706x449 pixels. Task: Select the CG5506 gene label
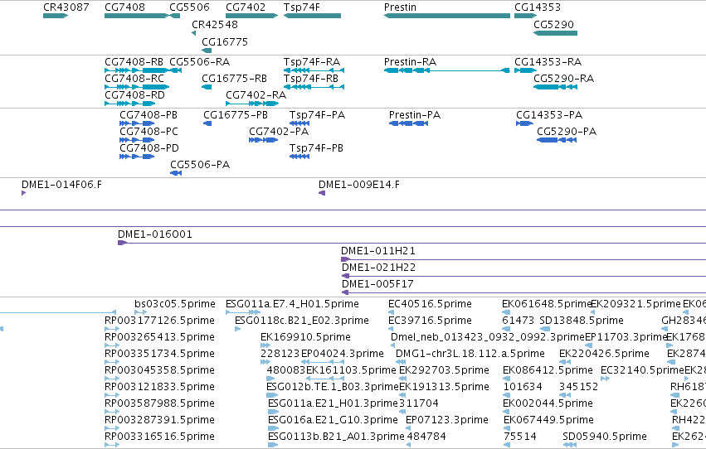coord(189,7)
